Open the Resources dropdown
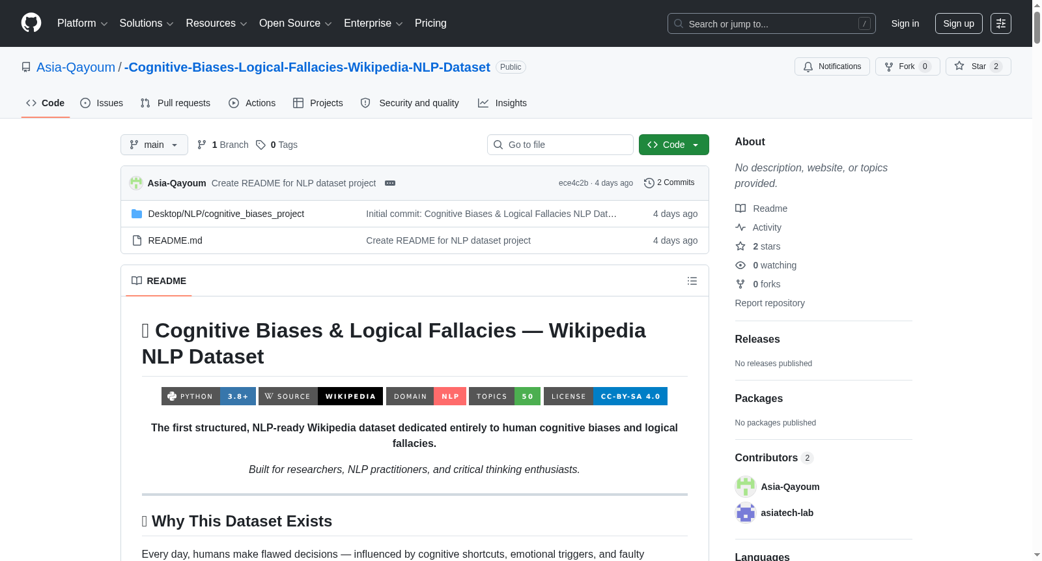The image size is (1042, 561). click(x=216, y=23)
